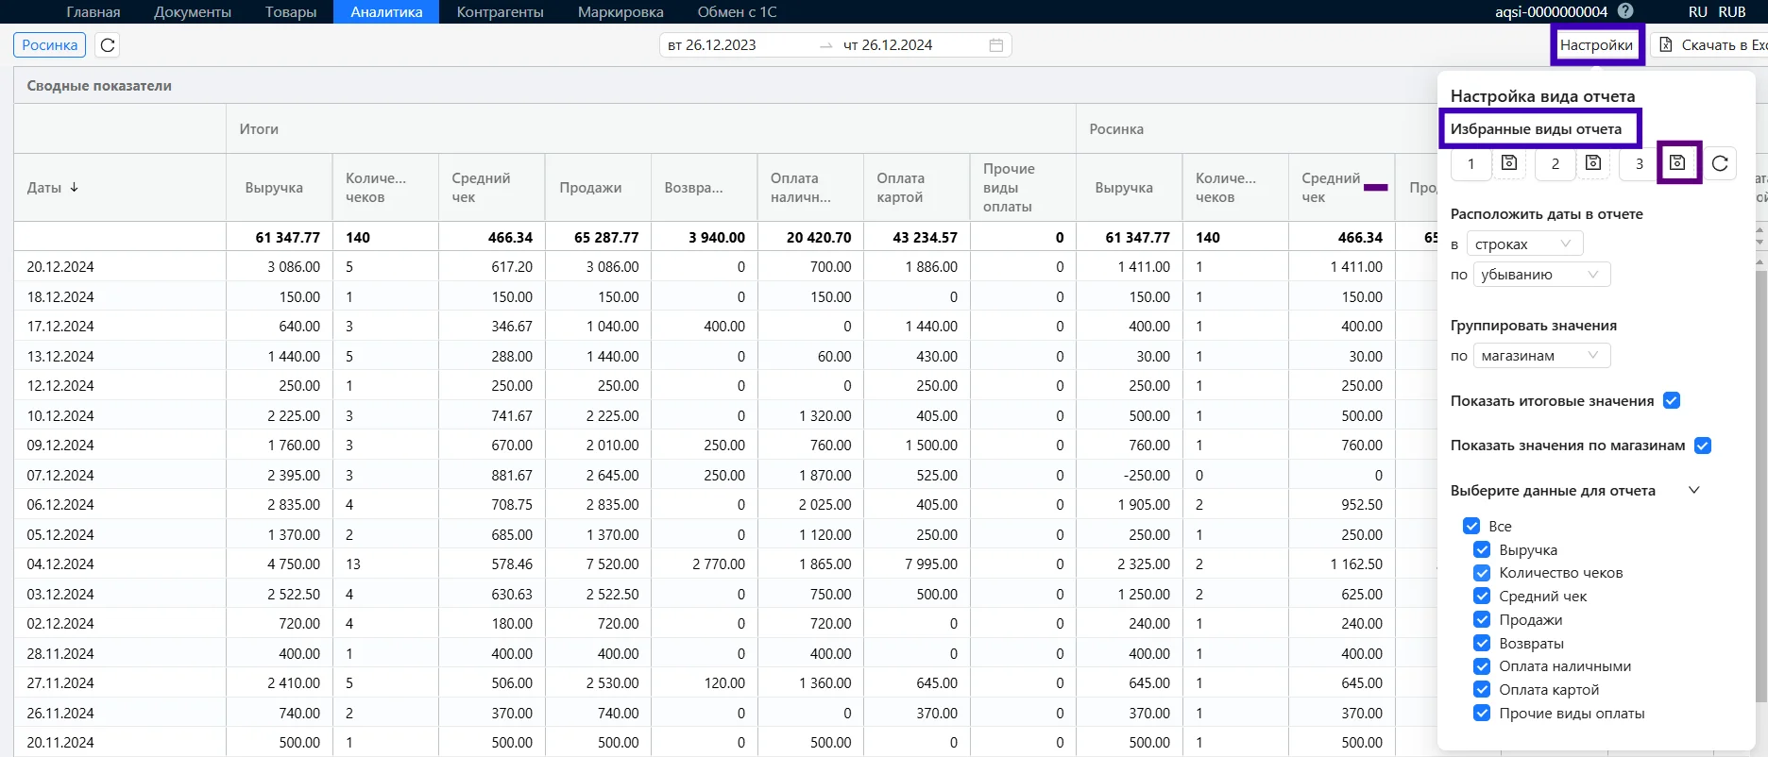
Task: Click the Настройки button
Action: (1596, 45)
